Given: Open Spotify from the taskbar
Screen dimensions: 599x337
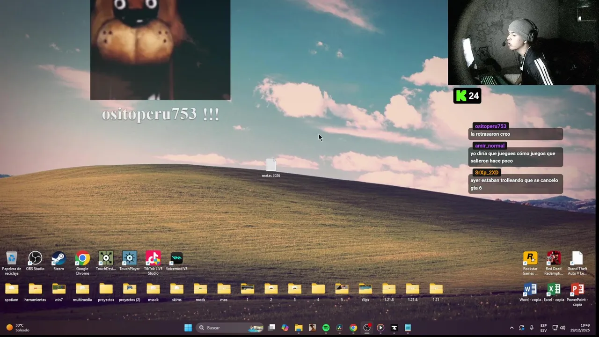Looking at the screenshot, I should 326,328.
